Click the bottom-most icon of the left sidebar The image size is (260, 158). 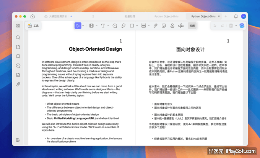point(18,140)
